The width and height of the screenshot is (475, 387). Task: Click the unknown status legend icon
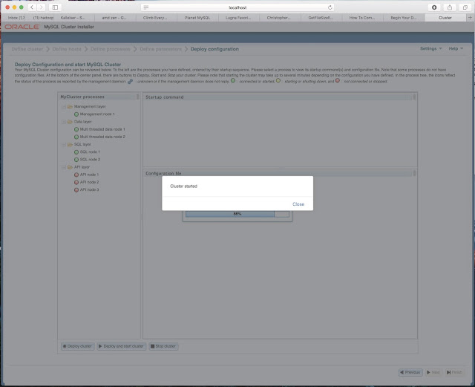(x=131, y=81)
